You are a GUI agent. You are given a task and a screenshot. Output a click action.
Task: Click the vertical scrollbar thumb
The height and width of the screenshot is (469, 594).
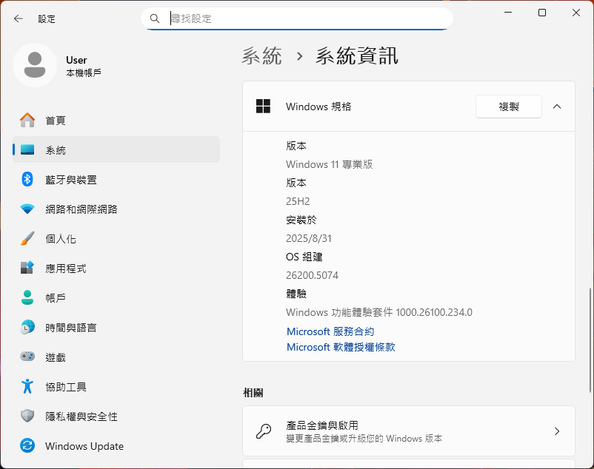coord(590,340)
